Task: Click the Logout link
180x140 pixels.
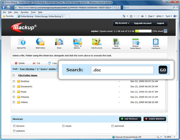Action: 160,23
